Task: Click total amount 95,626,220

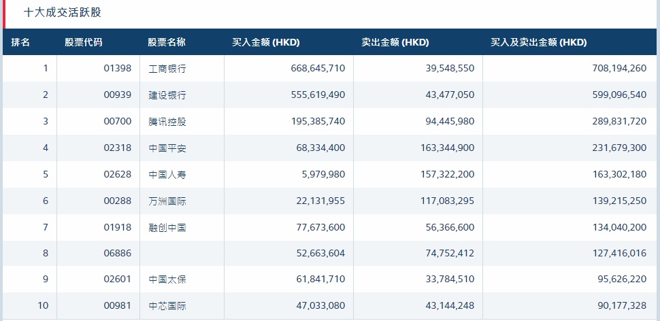Action: [x=622, y=279]
